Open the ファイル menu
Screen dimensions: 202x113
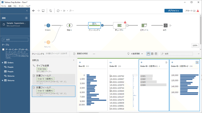point(4,6)
